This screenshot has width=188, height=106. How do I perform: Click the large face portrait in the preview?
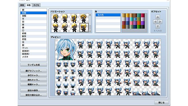pyautogui.click(x=66, y=50)
